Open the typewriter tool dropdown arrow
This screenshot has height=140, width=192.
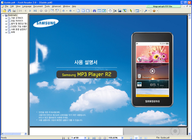point(140,11)
